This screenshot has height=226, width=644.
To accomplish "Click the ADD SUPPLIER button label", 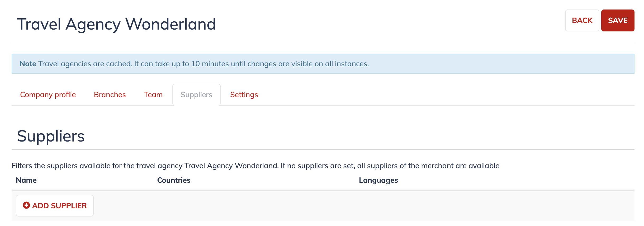I will coord(59,206).
